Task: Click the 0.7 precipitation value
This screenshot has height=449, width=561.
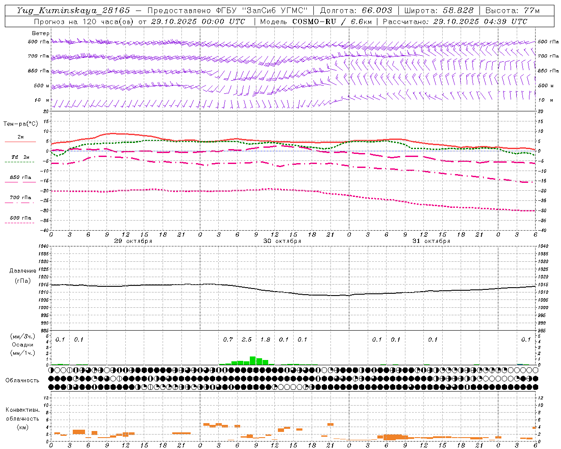Action: point(228,339)
